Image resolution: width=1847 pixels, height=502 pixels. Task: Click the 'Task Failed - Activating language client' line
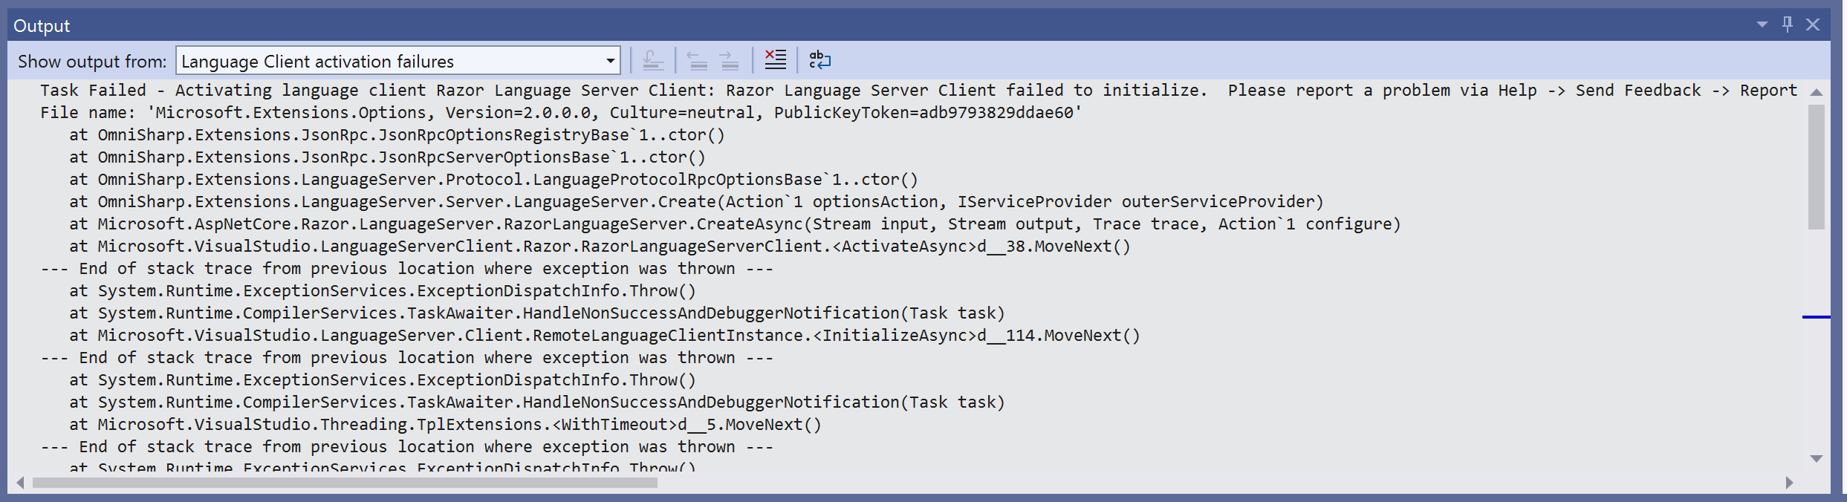918,91
